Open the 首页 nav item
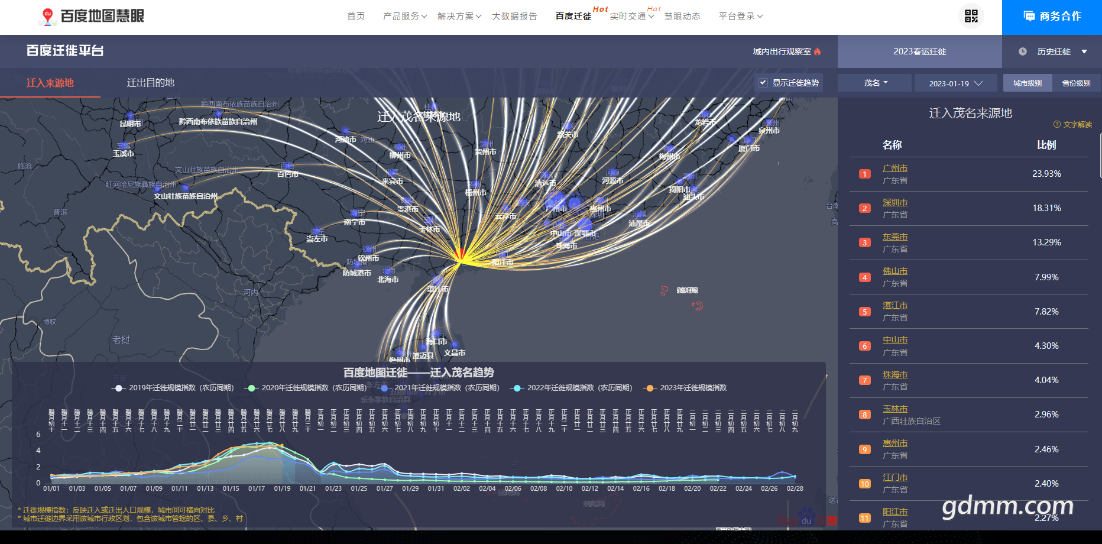Image resolution: width=1102 pixels, height=544 pixels. coord(356,17)
